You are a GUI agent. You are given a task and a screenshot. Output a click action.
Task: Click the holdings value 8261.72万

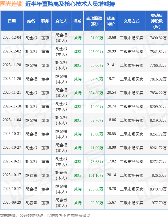[158, 148]
